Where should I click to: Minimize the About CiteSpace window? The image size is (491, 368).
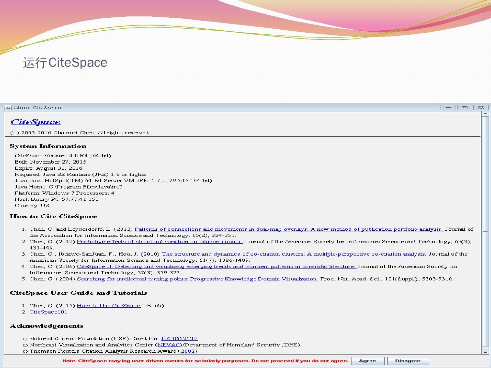448,108
